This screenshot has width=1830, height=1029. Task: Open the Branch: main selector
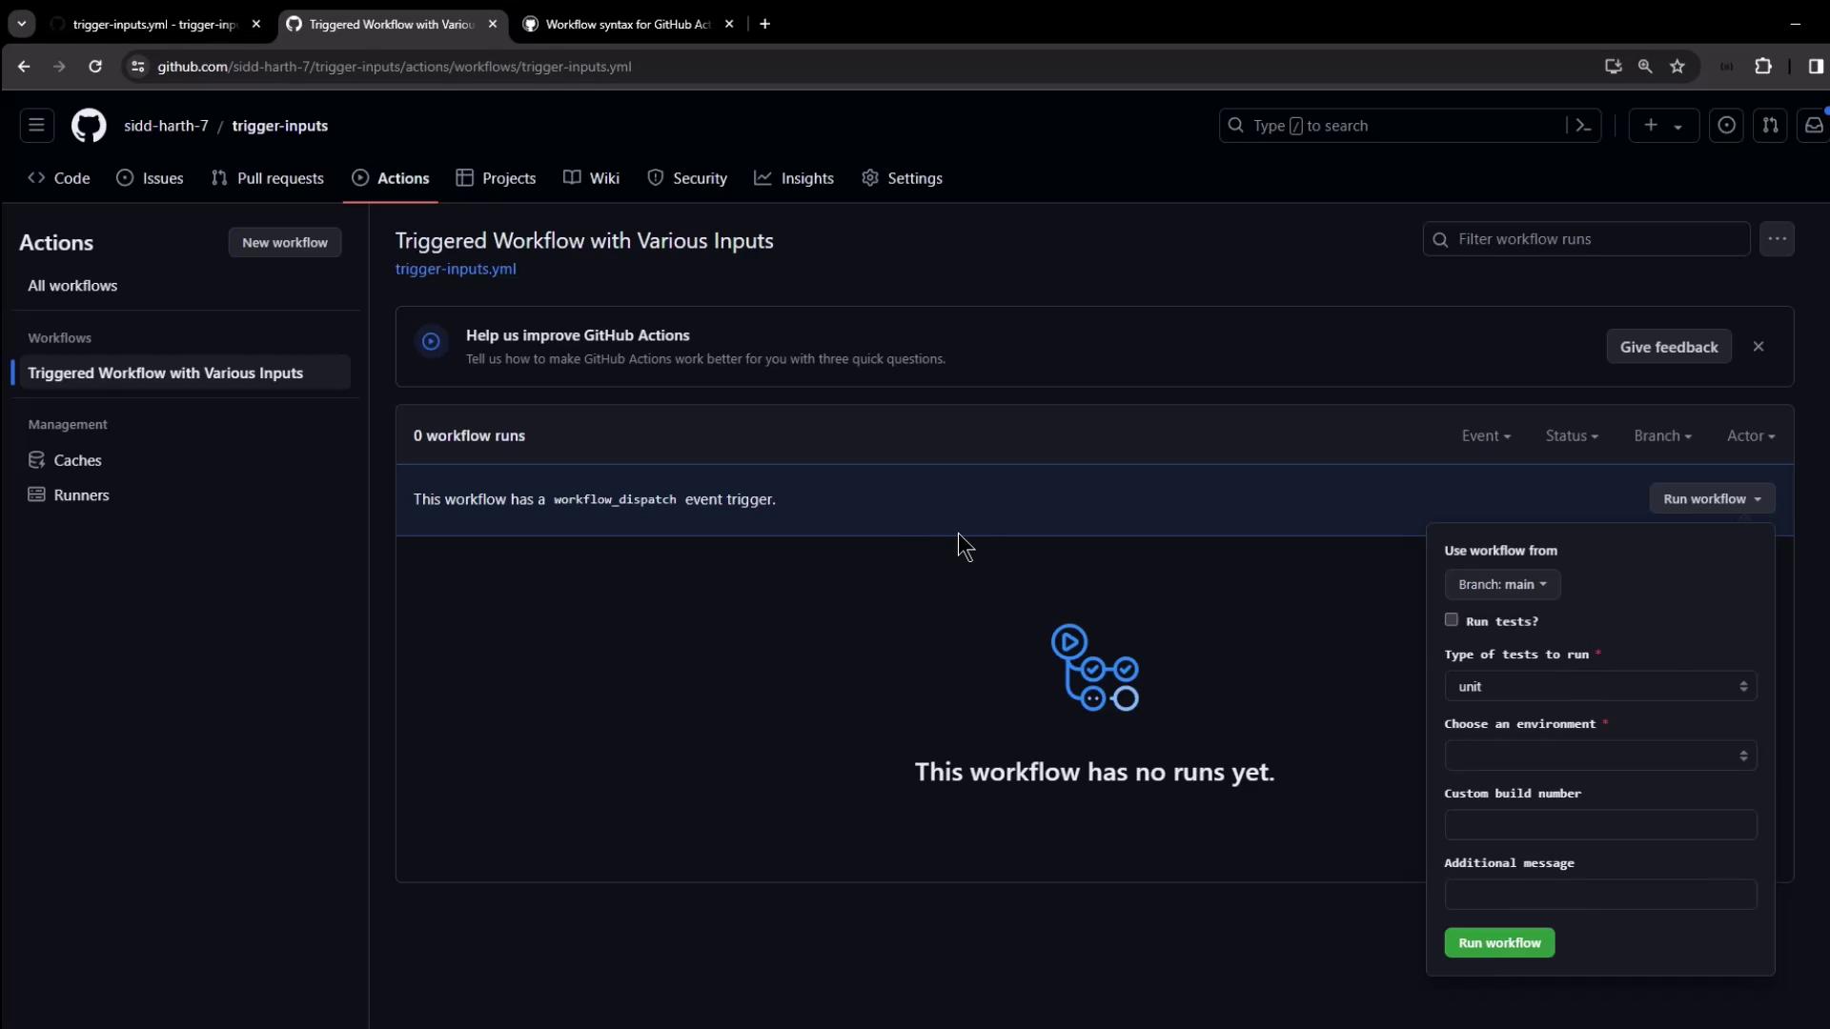1502,585
